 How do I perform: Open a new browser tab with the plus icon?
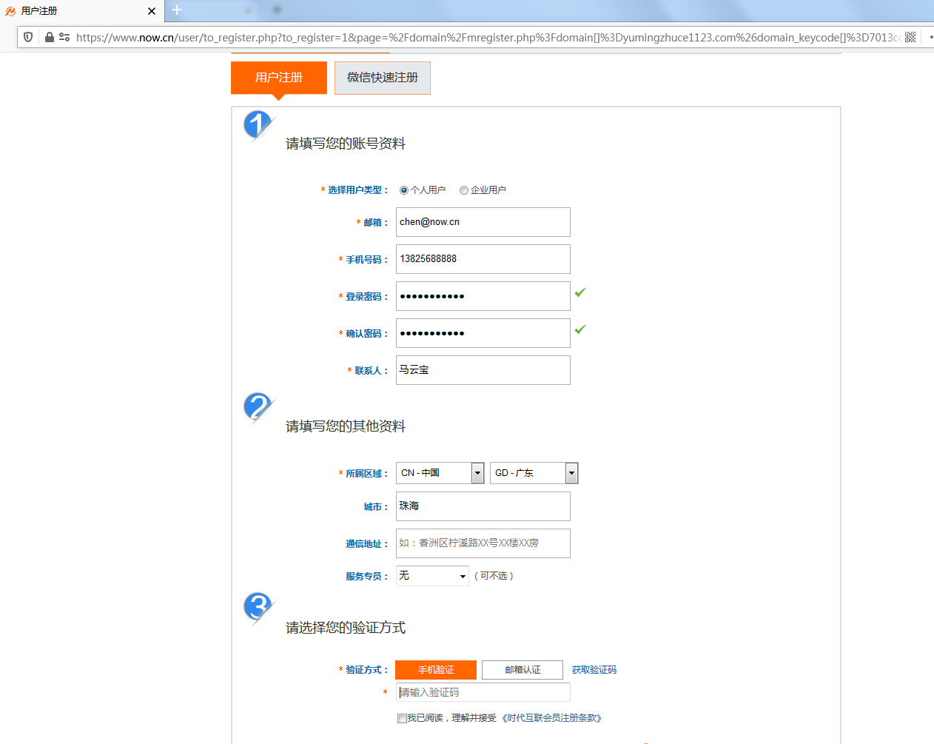tap(175, 10)
